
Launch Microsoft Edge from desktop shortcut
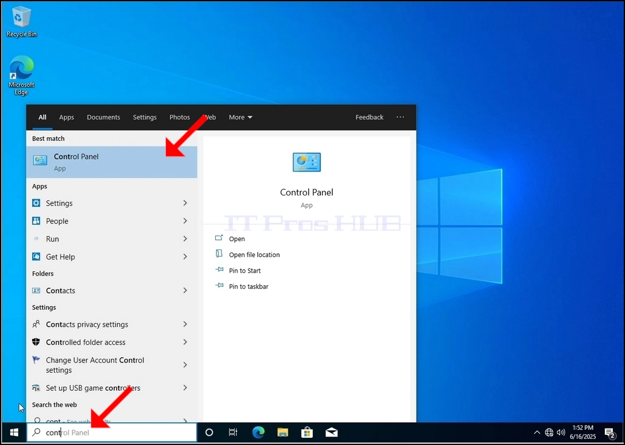[21, 76]
